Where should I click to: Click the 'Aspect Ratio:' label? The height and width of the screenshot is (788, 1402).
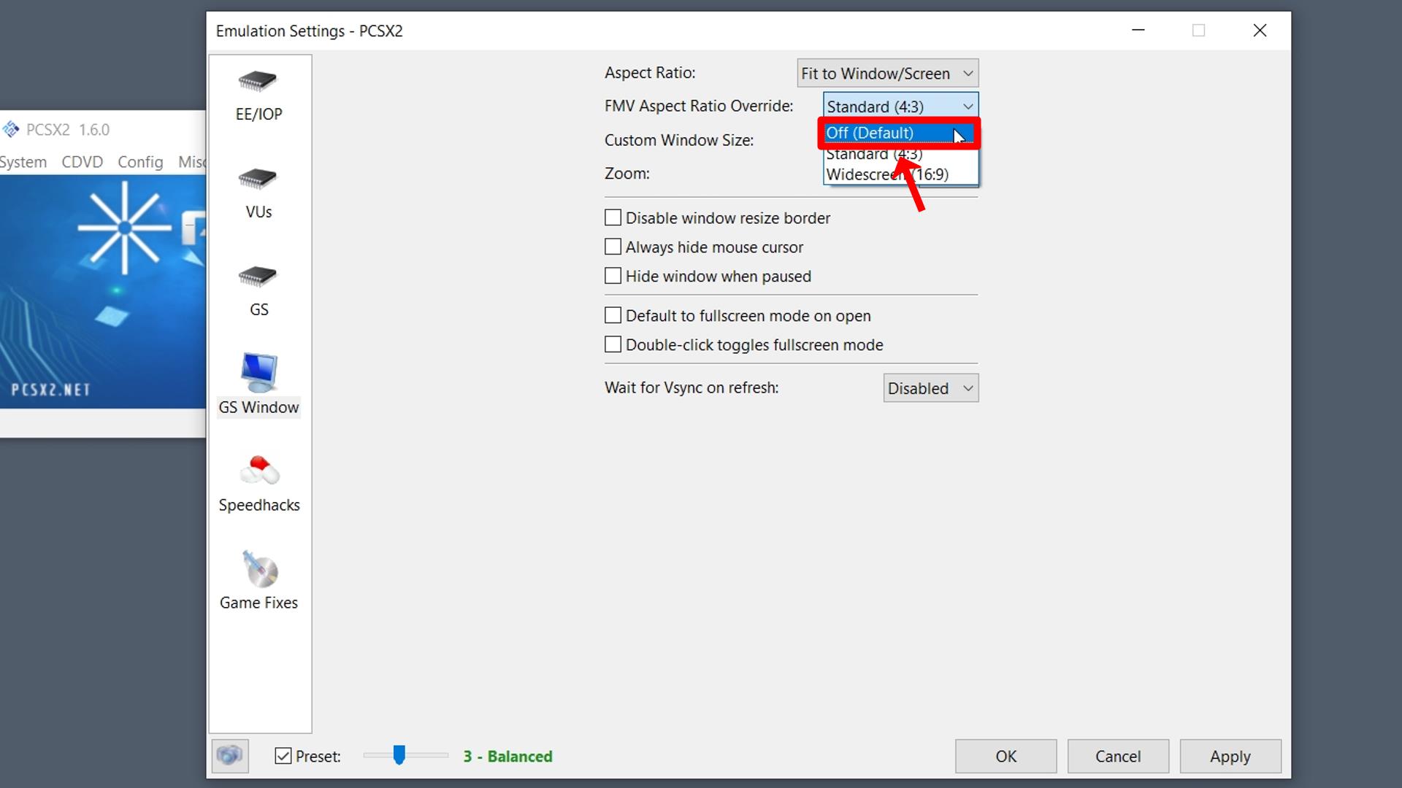[x=650, y=73]
